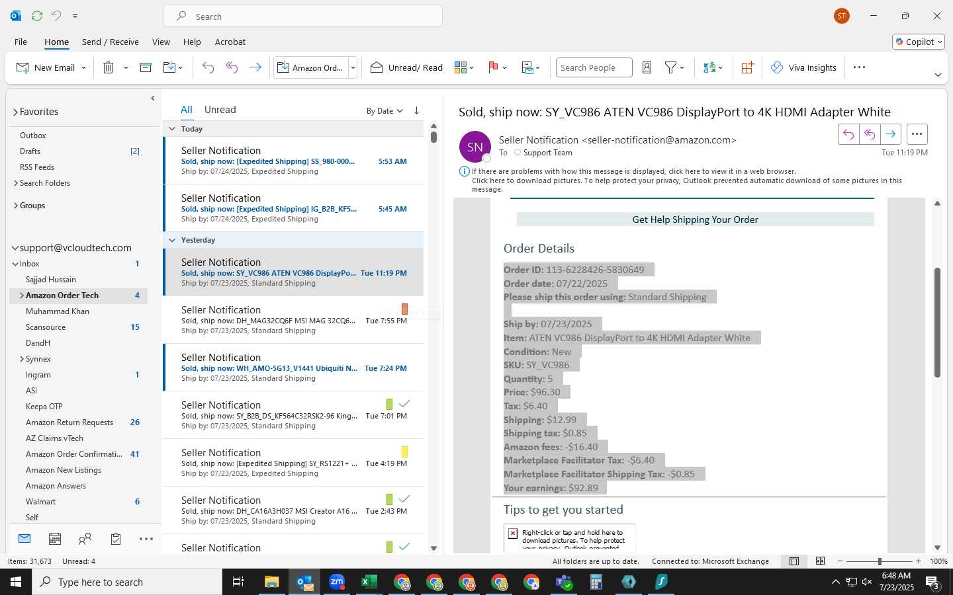Switch to Normal view in the status bar
Screen dimensions: 953x595
(794, 561)
